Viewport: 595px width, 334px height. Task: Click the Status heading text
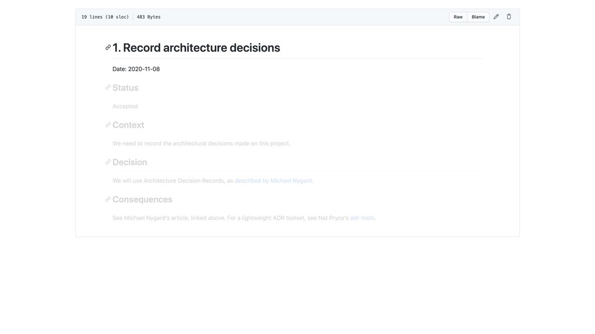(x=126, y=88)
